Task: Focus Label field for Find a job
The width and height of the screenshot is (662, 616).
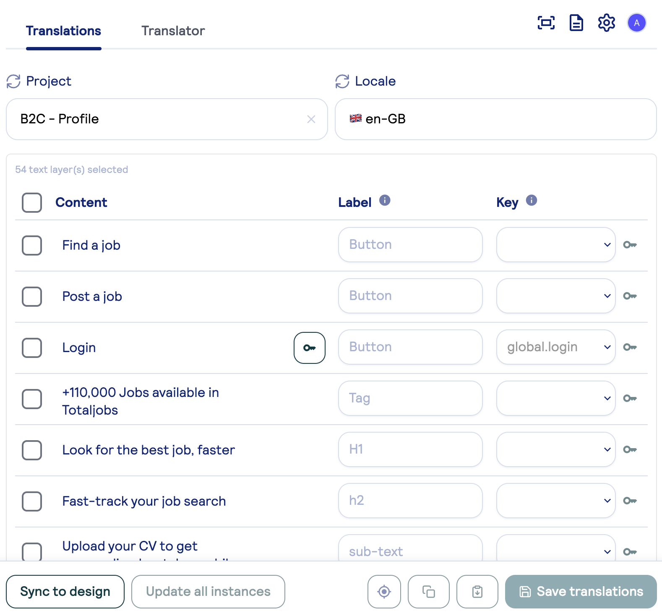Action: click(410, 245)
